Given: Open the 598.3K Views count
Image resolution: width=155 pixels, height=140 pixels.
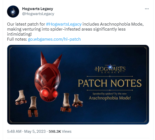Looking at the screenshot, I should click(x=60, y=131).
